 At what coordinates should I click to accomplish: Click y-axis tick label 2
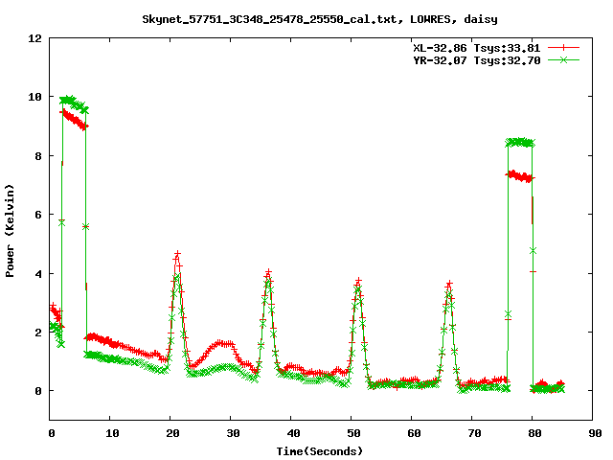(x=38, y=333)
